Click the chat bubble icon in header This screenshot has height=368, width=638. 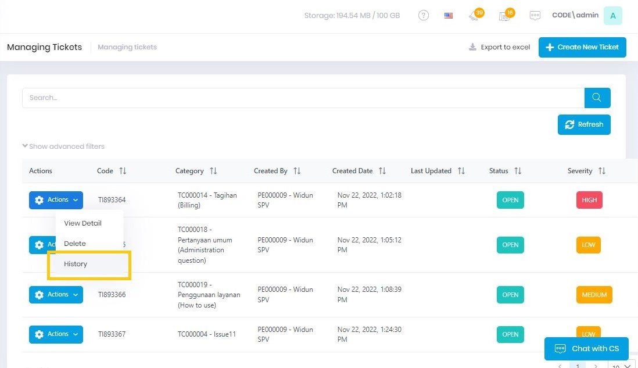pos(535,16)
